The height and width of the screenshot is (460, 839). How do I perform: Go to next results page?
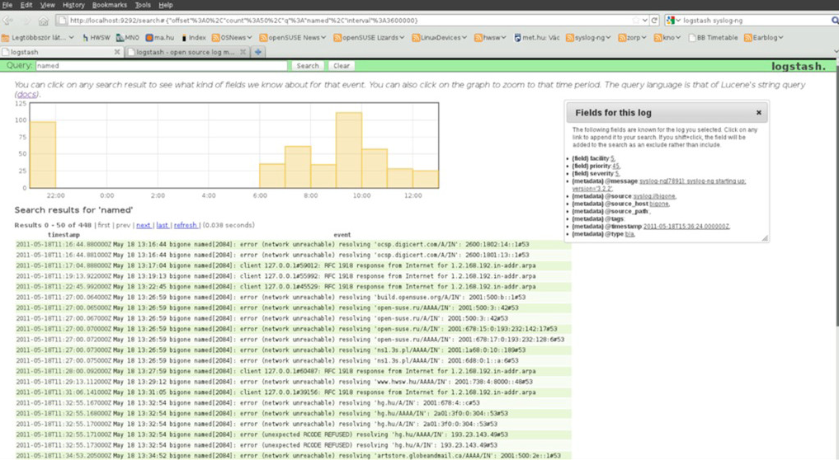pos(144,225)
